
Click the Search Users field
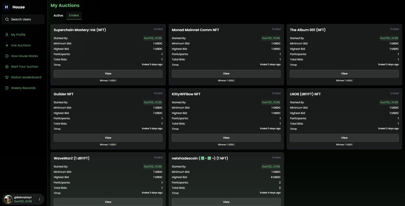pyautogui.click(x=23, y=19)
